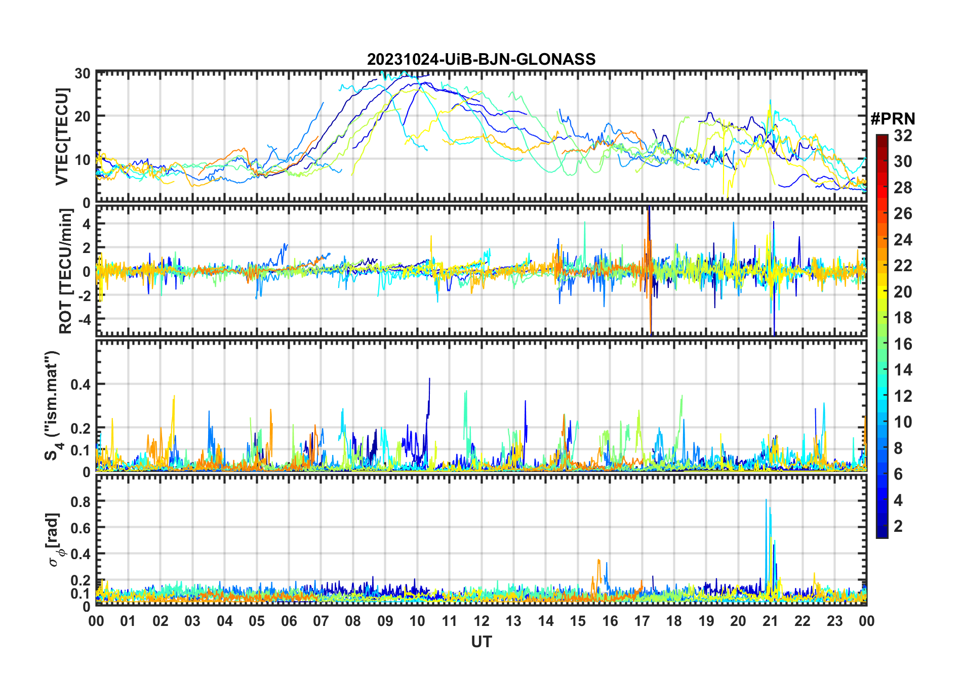Pick the dark blue bottom of the colorbar

(x=881, y=533)
